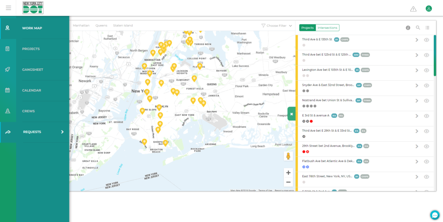Screen dimensions: 443x222
Task: Click the project list scrollbar
Action: coord(435,56)
